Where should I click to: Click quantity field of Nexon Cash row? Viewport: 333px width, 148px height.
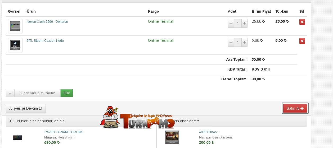238,23
